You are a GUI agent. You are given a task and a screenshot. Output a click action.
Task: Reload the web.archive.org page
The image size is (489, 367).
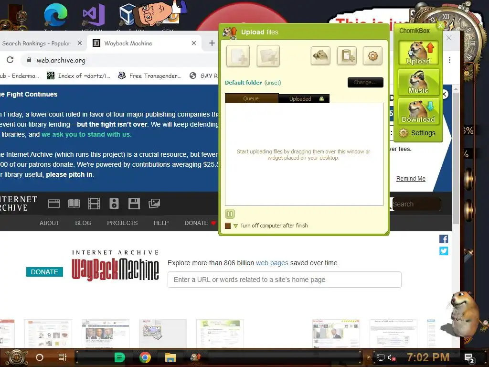10,60
